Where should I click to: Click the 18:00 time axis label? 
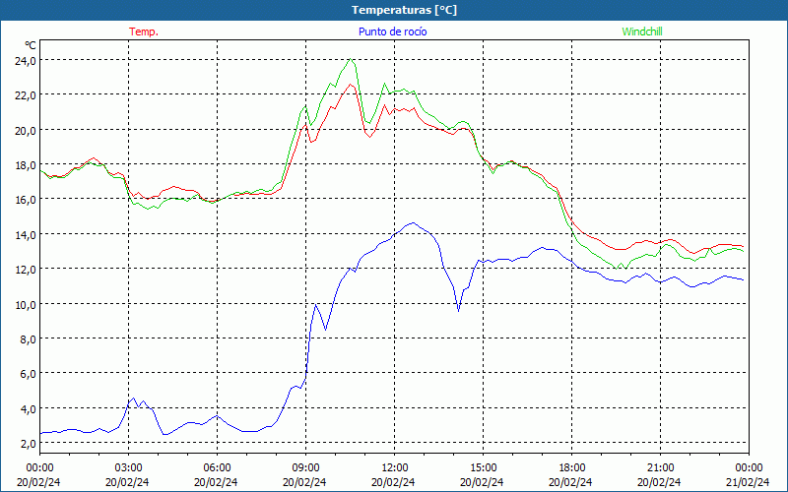coord(571,468)
